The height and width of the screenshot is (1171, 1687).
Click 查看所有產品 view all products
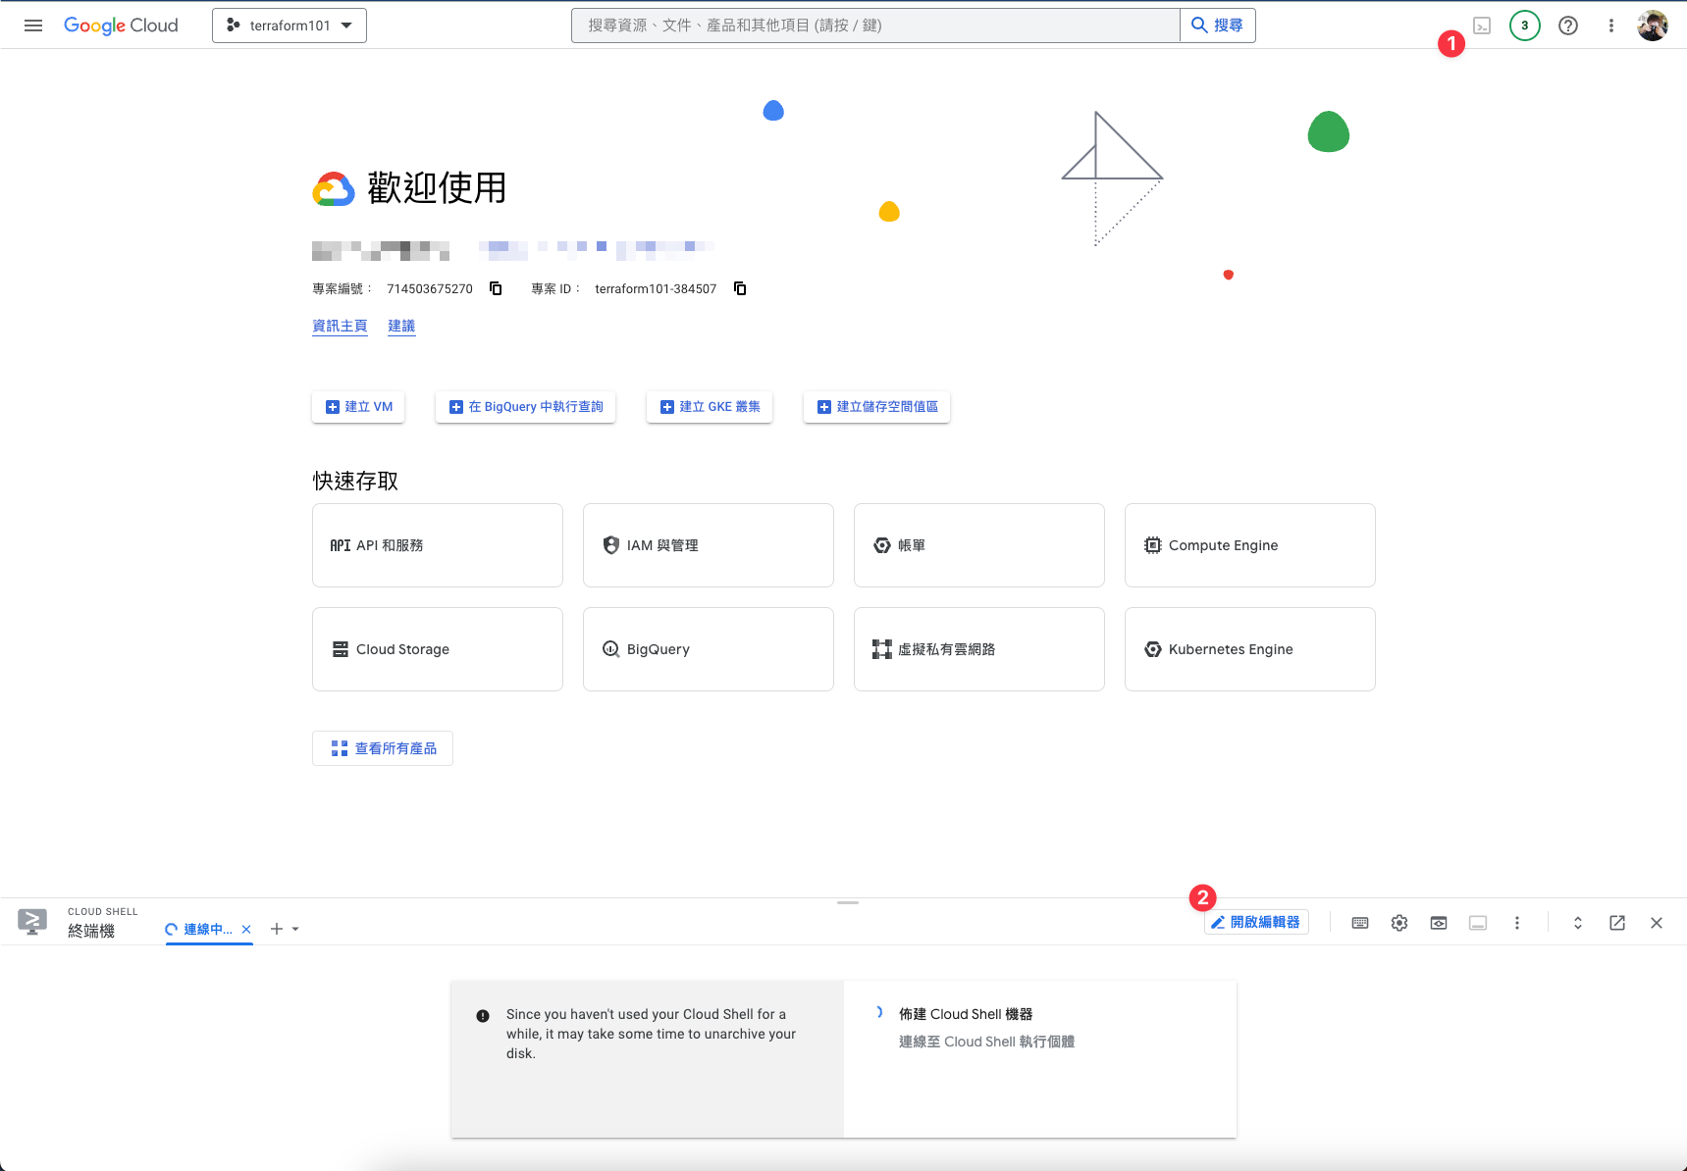pyautogui.click(x=383, y=748)
